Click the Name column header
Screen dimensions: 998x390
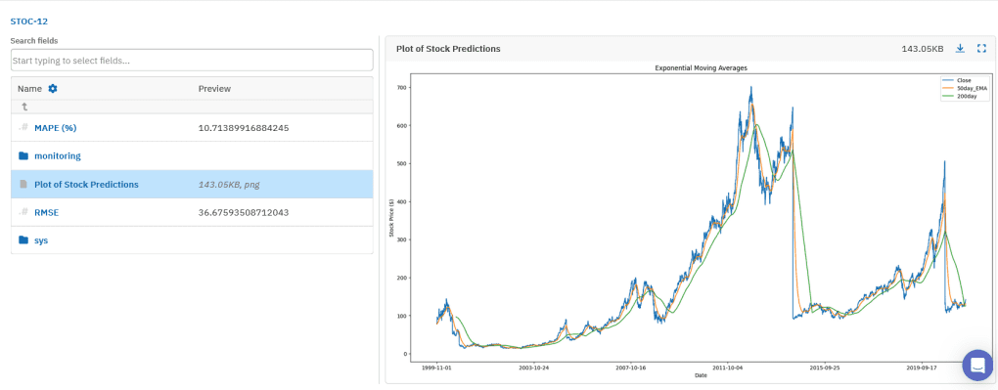coord(29,88)
